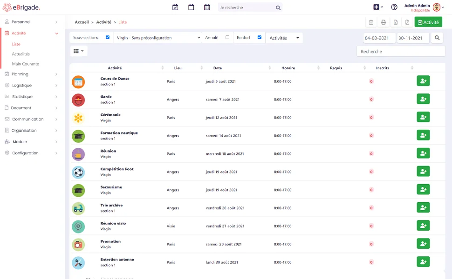The image size is (452, 279).
Task: Register on Garde activity
Action: pos(423,99)
